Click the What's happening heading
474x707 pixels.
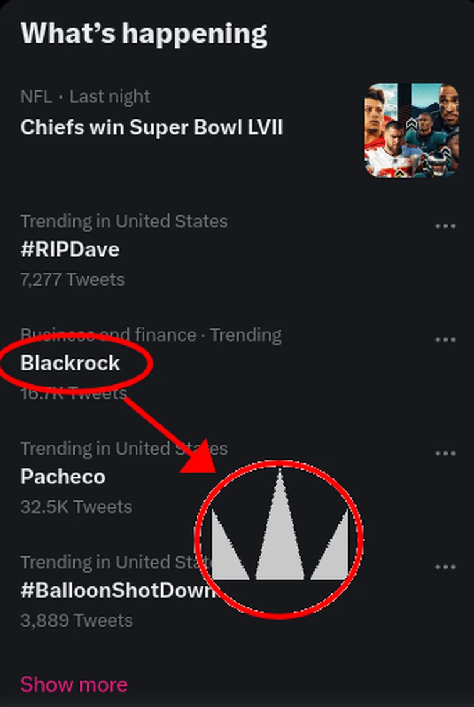tap(144, 33)
